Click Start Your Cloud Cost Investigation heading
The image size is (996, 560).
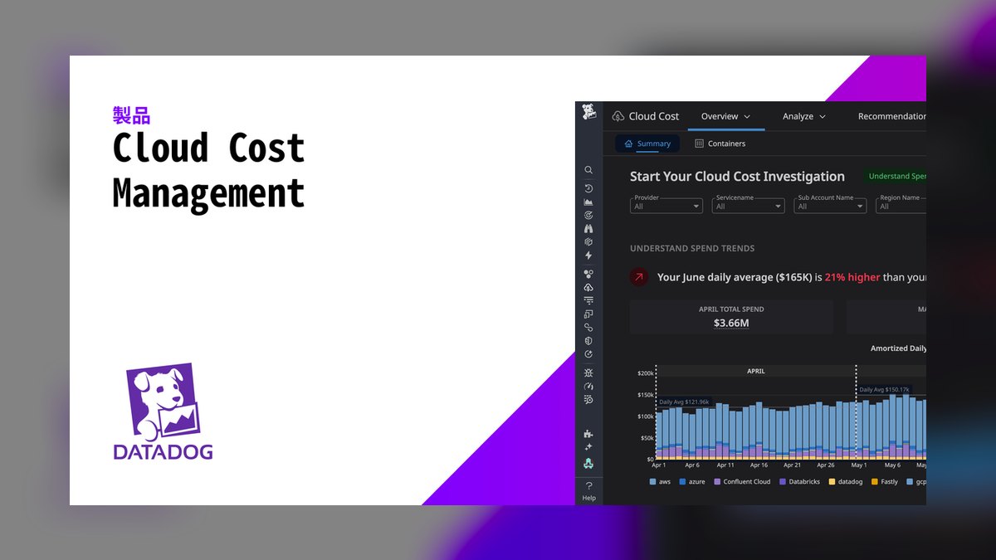pos(737,176)
